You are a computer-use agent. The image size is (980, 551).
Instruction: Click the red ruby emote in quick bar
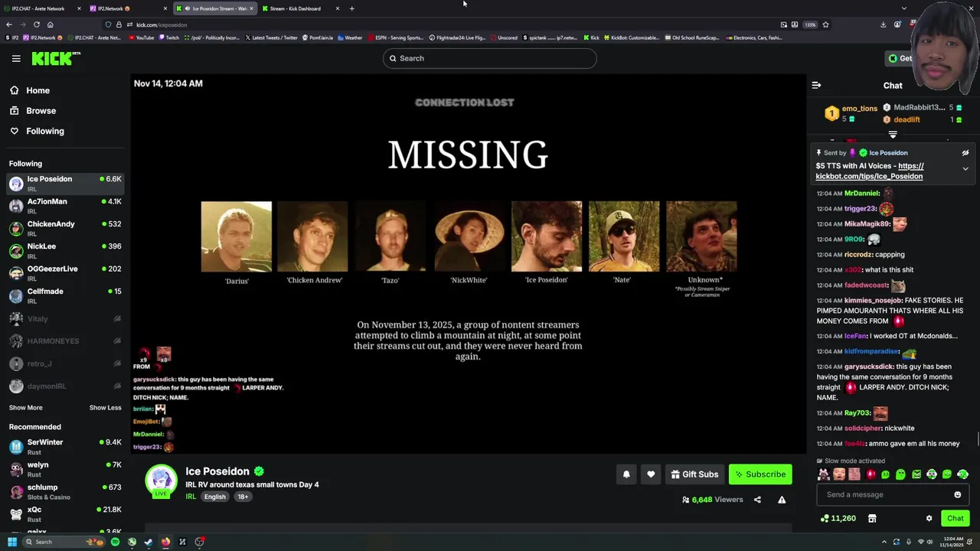[x=870, y=474]
